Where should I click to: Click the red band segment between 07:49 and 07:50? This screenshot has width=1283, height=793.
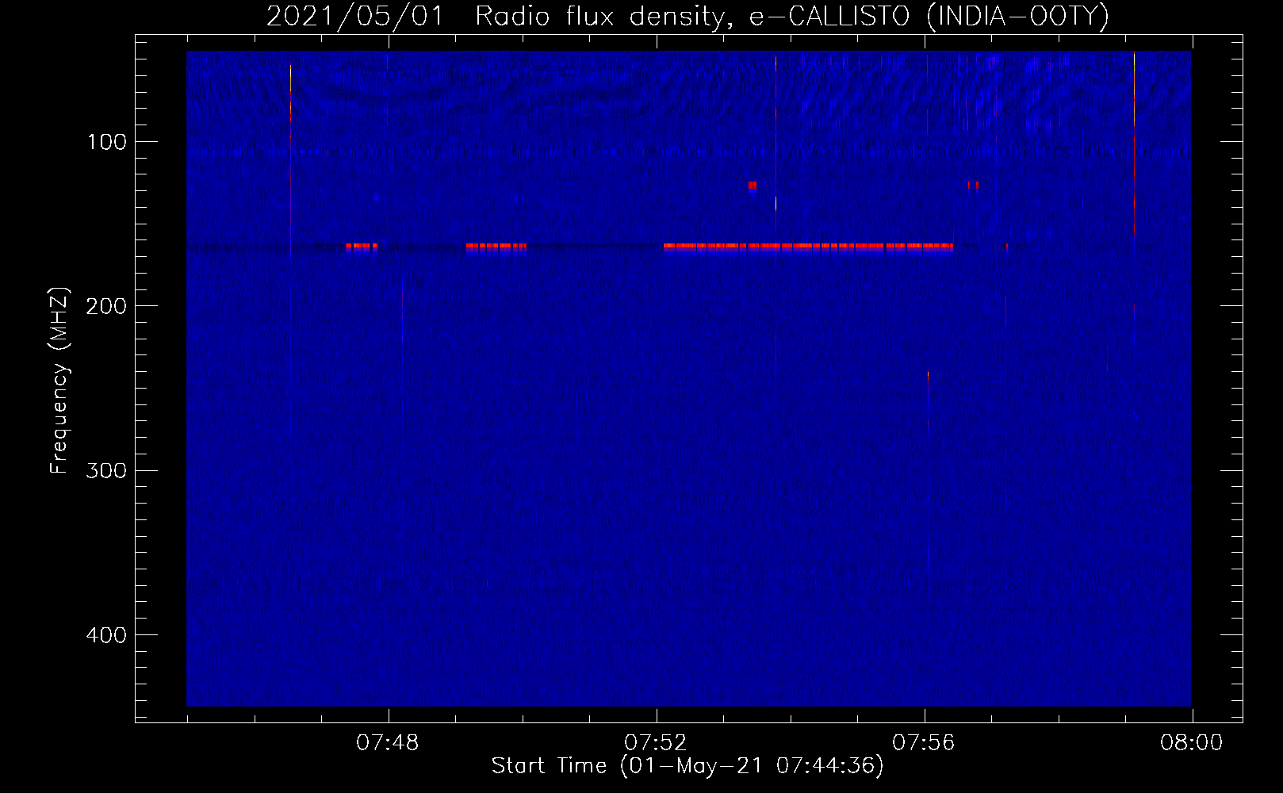coord(496,247)
